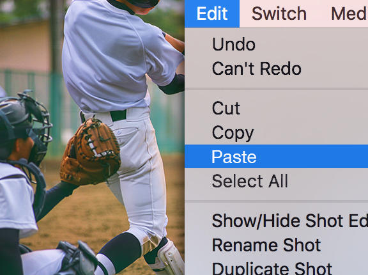Select the highlighted Paste item
Viewport: 368px width, 275px height.
[x=276, y=157]
